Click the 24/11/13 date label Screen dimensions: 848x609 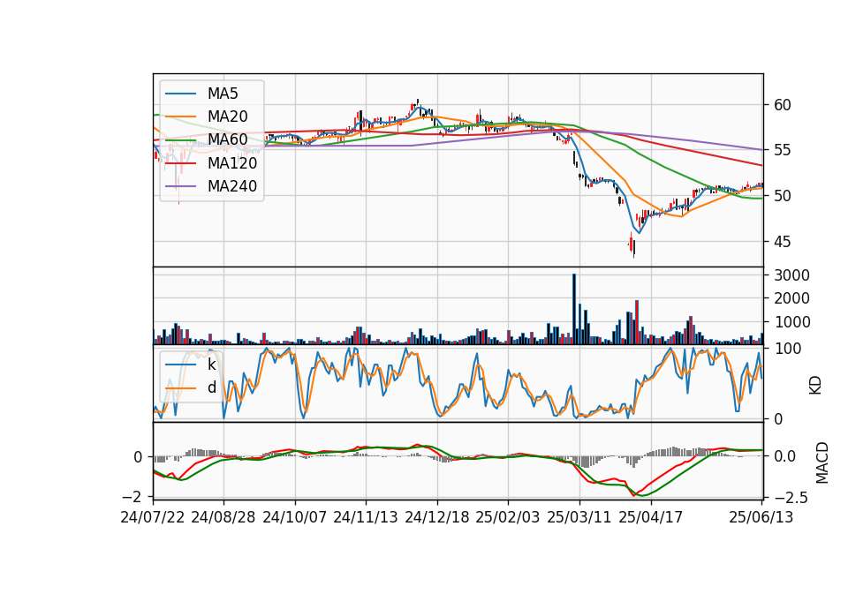coord(366,517)
